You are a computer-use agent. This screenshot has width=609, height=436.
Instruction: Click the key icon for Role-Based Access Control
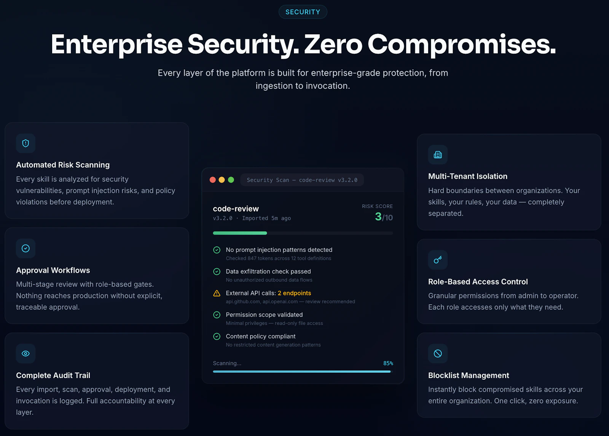click(x=438, y=260)
